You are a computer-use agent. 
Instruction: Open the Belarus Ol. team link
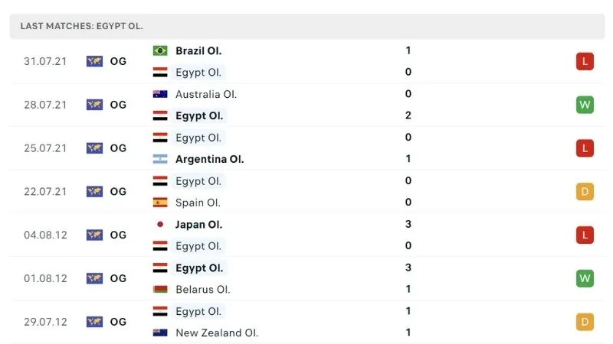(x=203, y=290)
